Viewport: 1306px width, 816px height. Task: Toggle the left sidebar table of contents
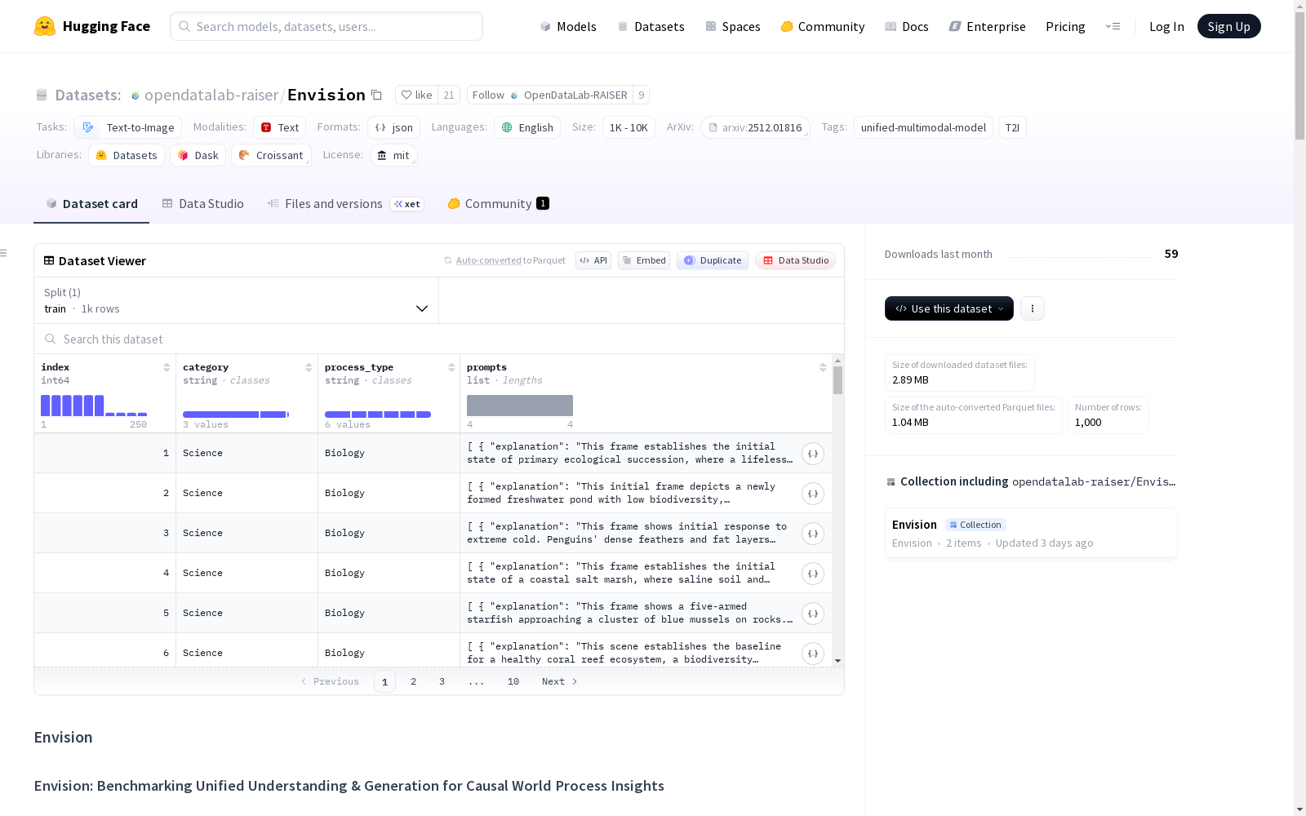(x=4, y=253)
